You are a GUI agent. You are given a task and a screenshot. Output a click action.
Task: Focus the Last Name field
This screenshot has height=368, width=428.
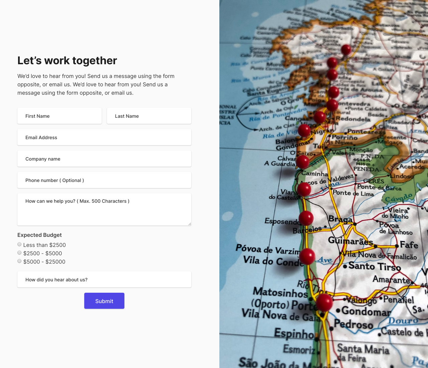click(x=149, y=116)
